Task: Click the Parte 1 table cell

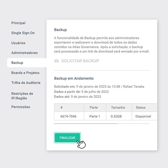Action: pyautogui.click(x=95, y=116)
